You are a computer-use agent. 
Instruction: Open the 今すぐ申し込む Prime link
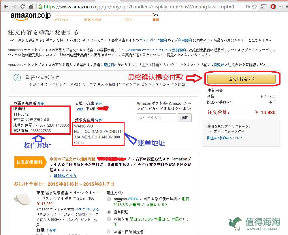point(87,209)
